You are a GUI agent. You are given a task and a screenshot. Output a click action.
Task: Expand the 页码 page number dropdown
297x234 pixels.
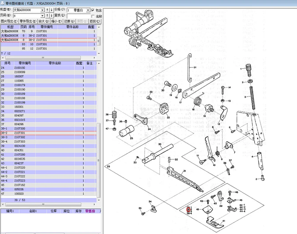tap(42, 15)
